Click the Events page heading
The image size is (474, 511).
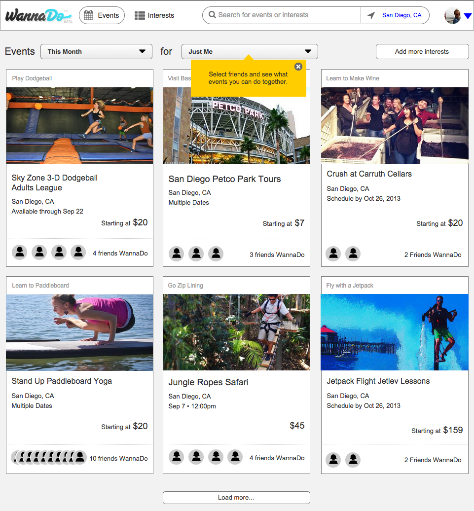(20, 51)
